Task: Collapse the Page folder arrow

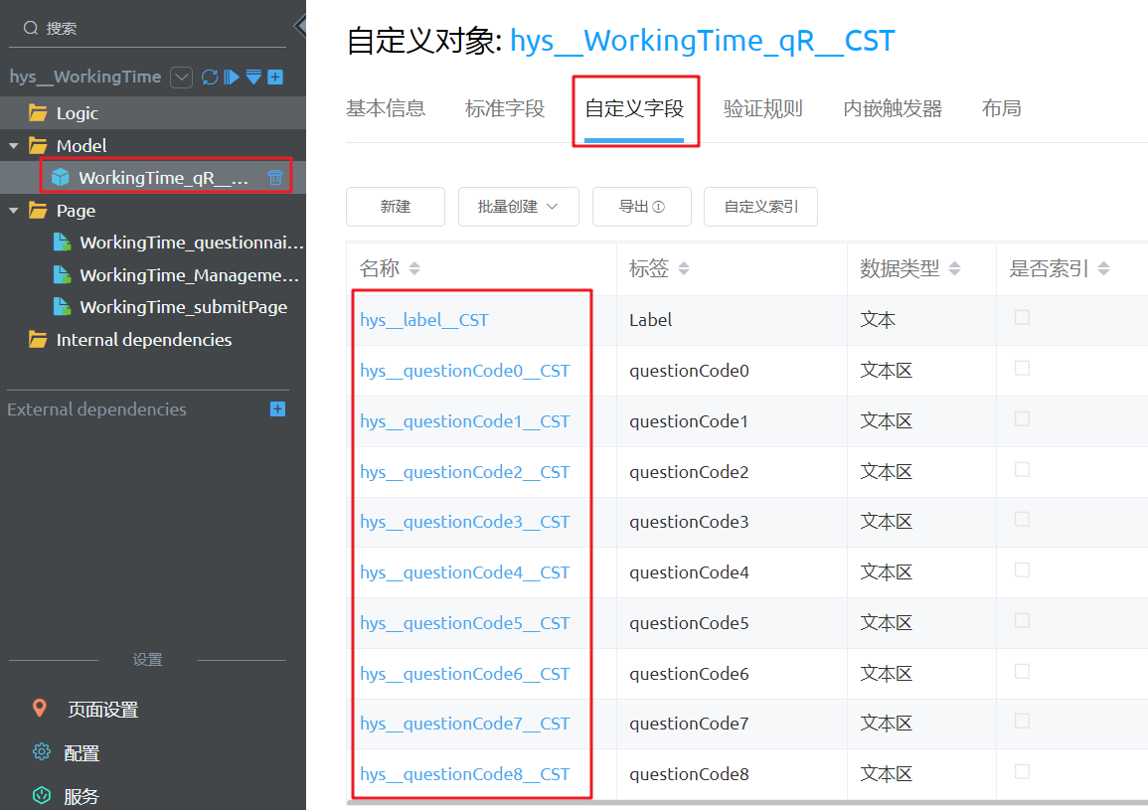Action: tap(13, 210)
